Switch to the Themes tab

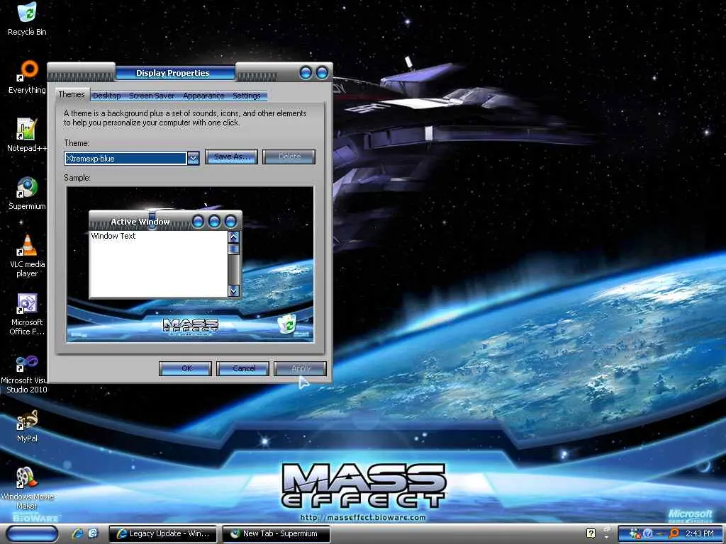72,94
